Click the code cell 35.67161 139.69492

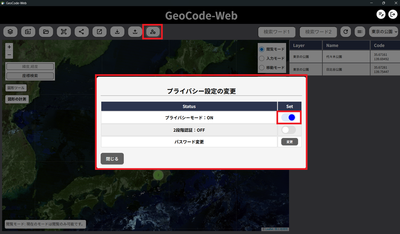click(385, 57)
